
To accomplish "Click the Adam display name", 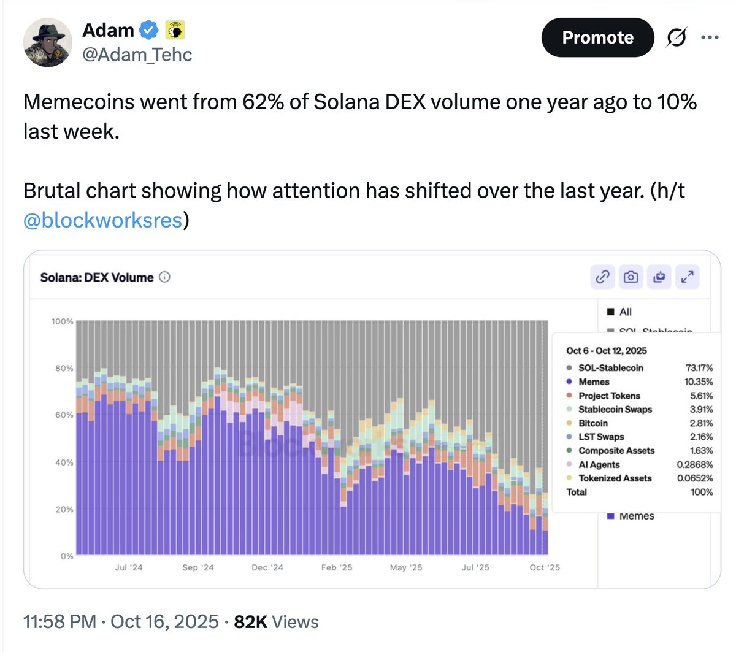I will tap(108, 29).
